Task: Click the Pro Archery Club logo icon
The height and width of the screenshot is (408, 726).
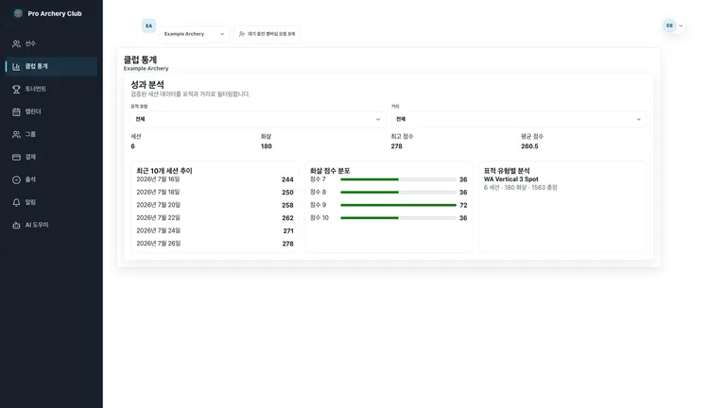Action: pyautogui.click(x=18, y=13)
